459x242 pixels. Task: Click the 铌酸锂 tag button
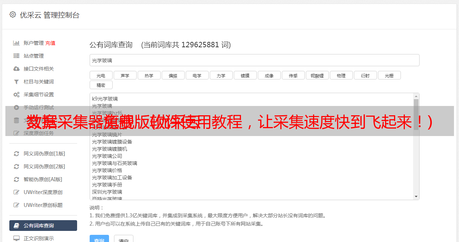(317, 75)
